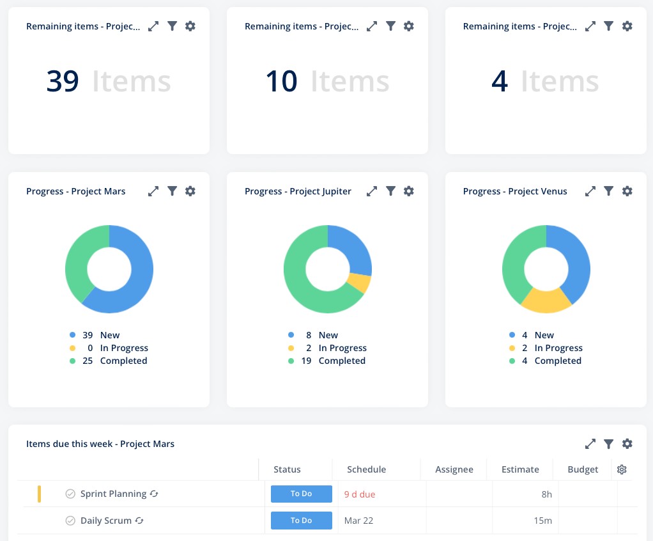Change Daily Scrum To Do status

[302, 521]
